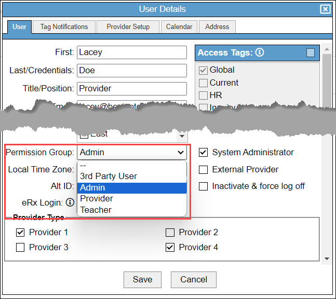
Task: Choose Provider permission group option
Action: click(x=132, y=199)
